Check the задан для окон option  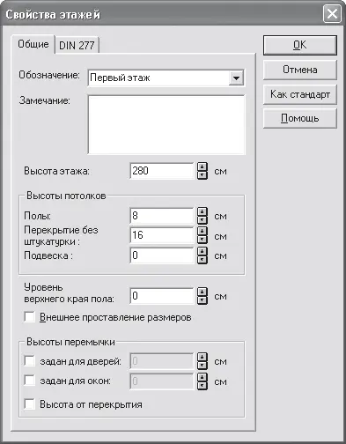coord(29,381)
